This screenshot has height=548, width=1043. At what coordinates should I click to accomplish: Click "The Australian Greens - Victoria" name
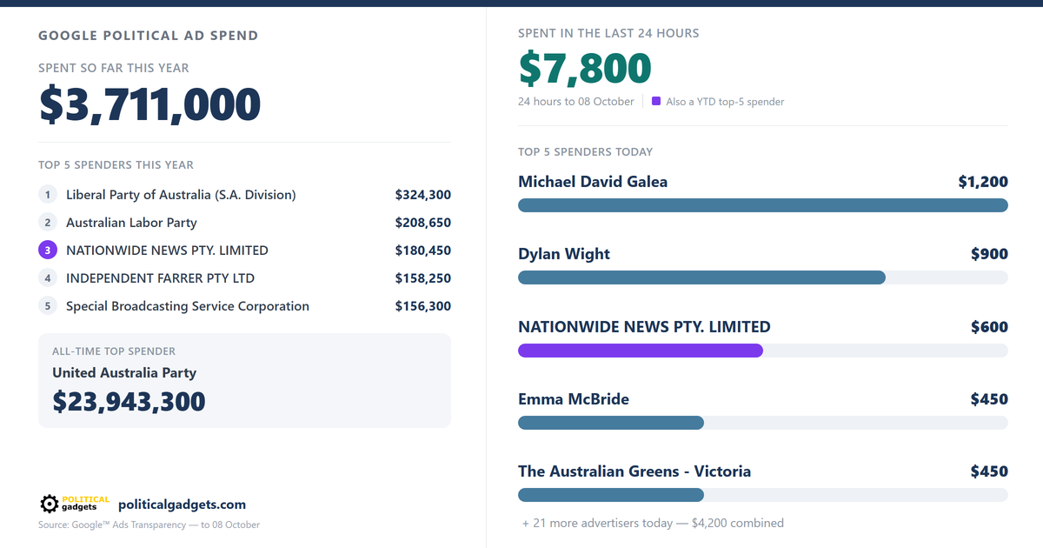[634, 471]
